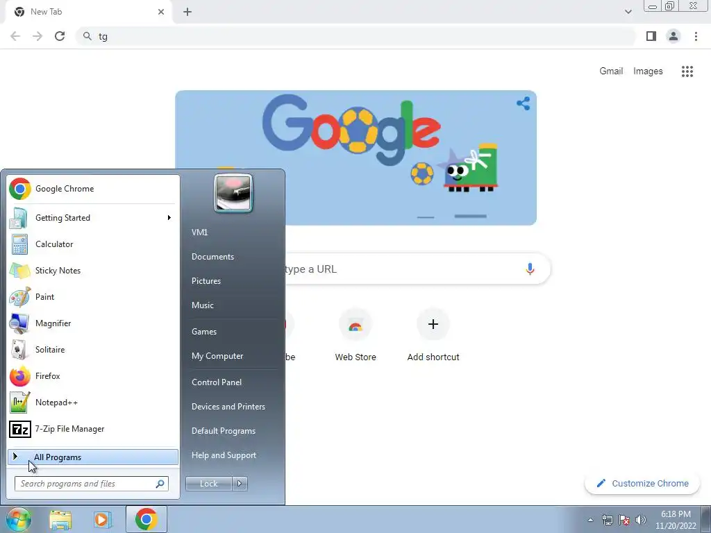Launch Calculator from the Start menu
711x533 pixels.
(x=93, y=244)
